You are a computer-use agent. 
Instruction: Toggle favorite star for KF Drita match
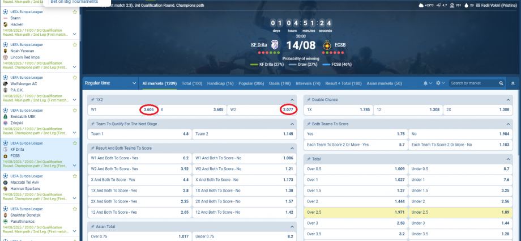pos(75,143)
